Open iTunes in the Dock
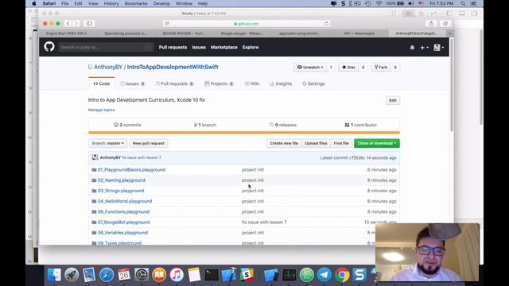509x286 pixels. [177, 275]
